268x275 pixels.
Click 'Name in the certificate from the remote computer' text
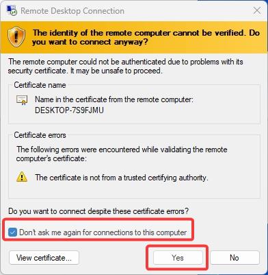114,99
